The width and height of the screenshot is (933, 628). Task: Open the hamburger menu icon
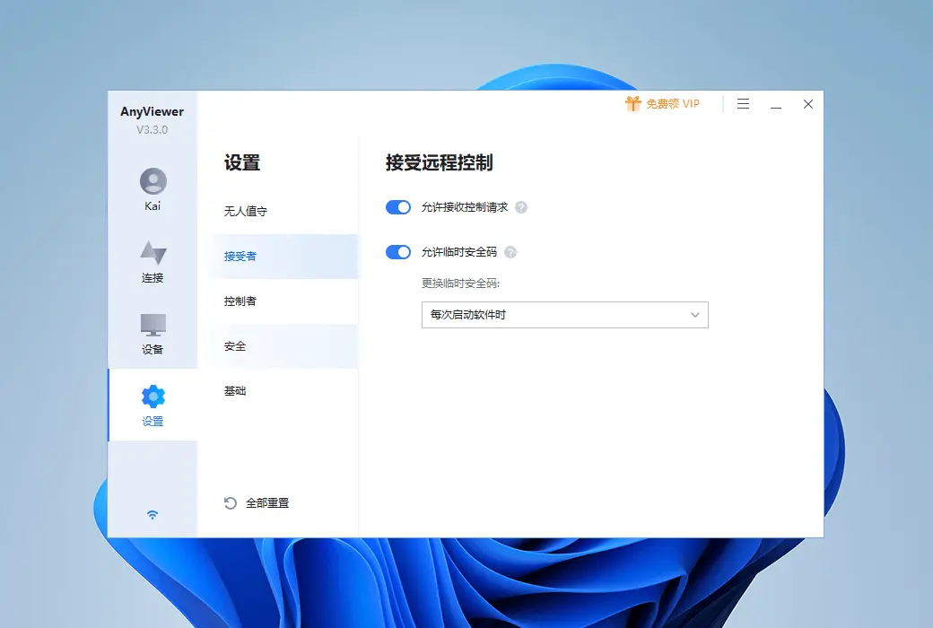[743, 104]
